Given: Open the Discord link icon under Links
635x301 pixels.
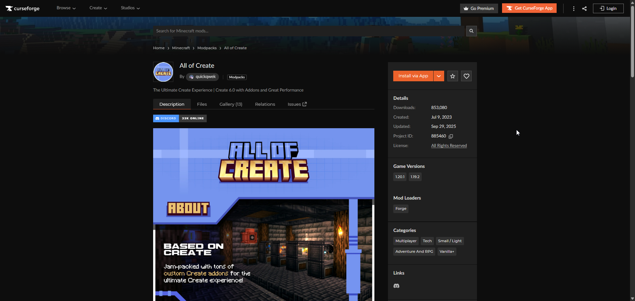Looking at the screenshot, I should point(396,286).
